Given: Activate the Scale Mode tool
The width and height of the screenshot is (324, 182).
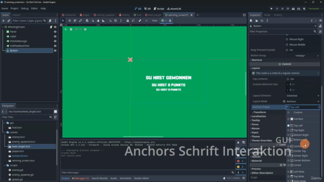Looking at the screenshot, I should (x=80, y=21).
